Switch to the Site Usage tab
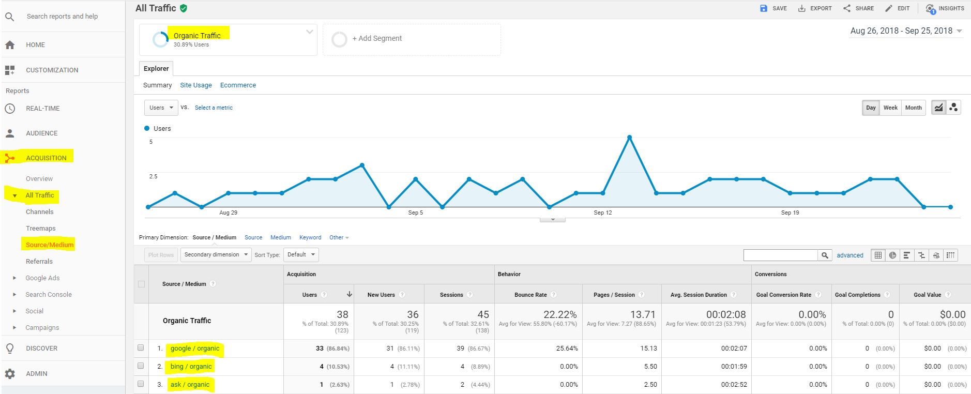The width and height of the screenshot is (971, 394). [195, 85]
